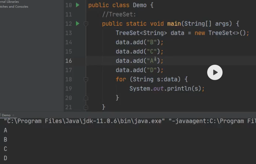Image resolution: width=256 pixels, height=164 pixels.
Task: Click the fold end marker at line 21
Action: (86, 107)
